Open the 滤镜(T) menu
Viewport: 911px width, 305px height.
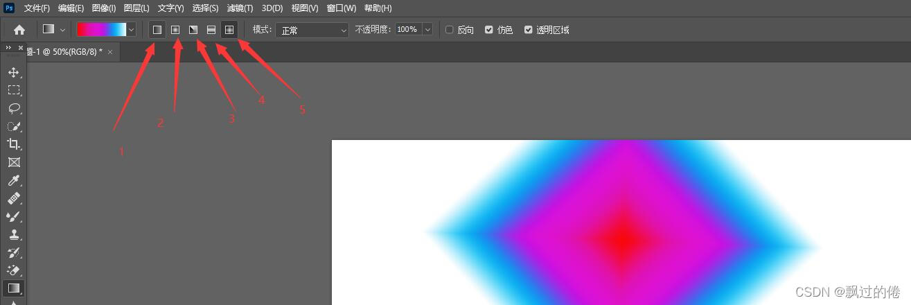[x=240, y=8]
